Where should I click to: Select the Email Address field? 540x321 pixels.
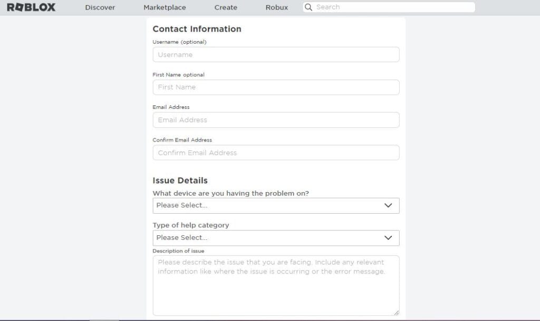(276, 120)
